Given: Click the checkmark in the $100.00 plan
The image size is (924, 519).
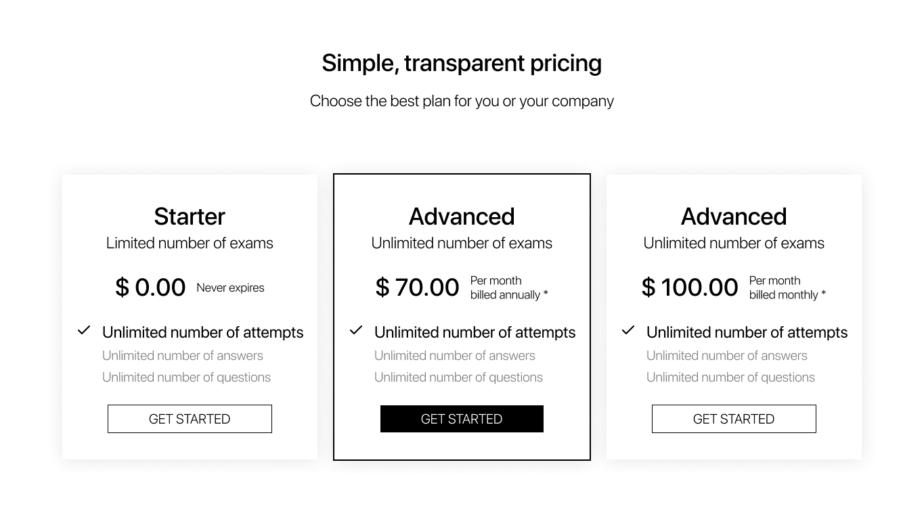Looking at the screenshot, I should 628,330.
